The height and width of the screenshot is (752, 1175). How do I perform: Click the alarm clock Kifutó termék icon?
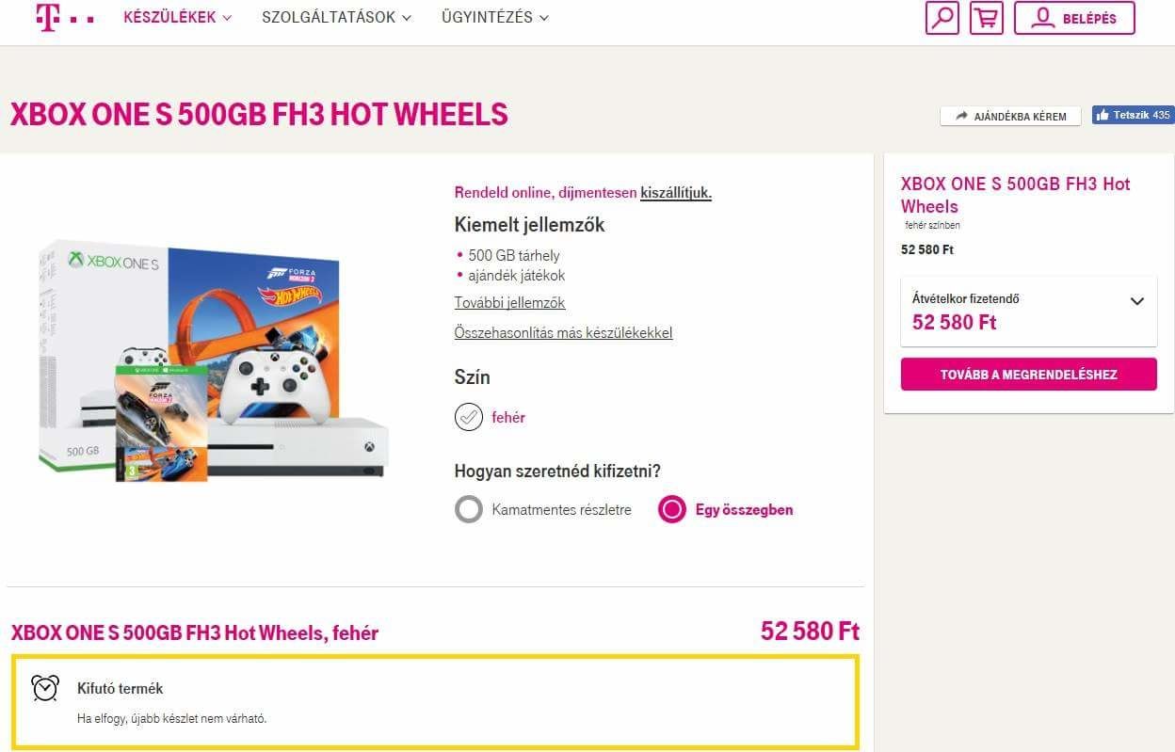pos(45,688)
